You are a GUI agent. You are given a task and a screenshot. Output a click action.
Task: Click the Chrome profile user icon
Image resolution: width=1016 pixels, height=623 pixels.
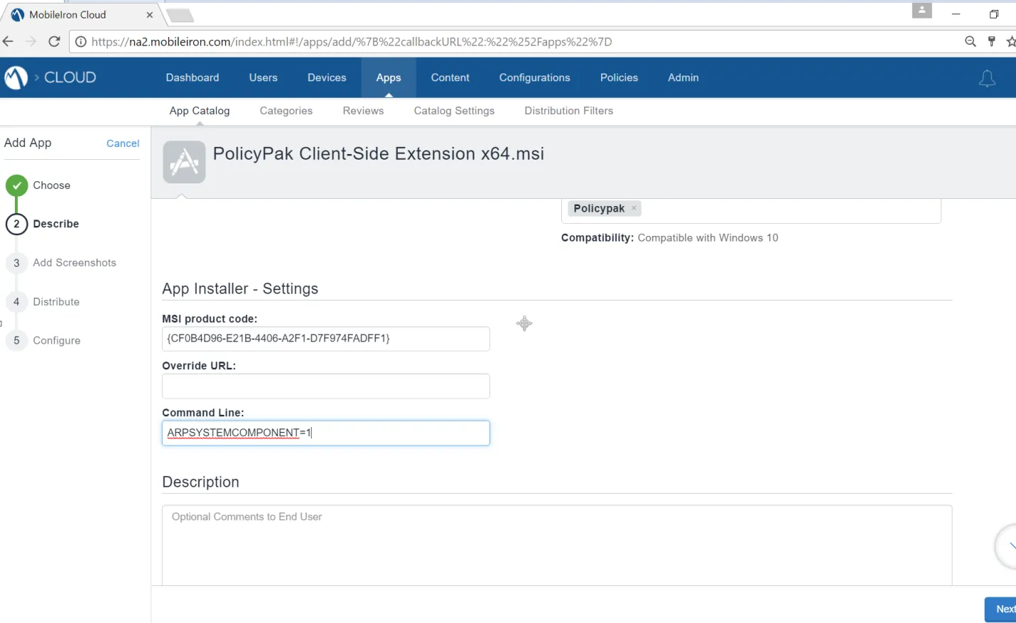point(922,11)
